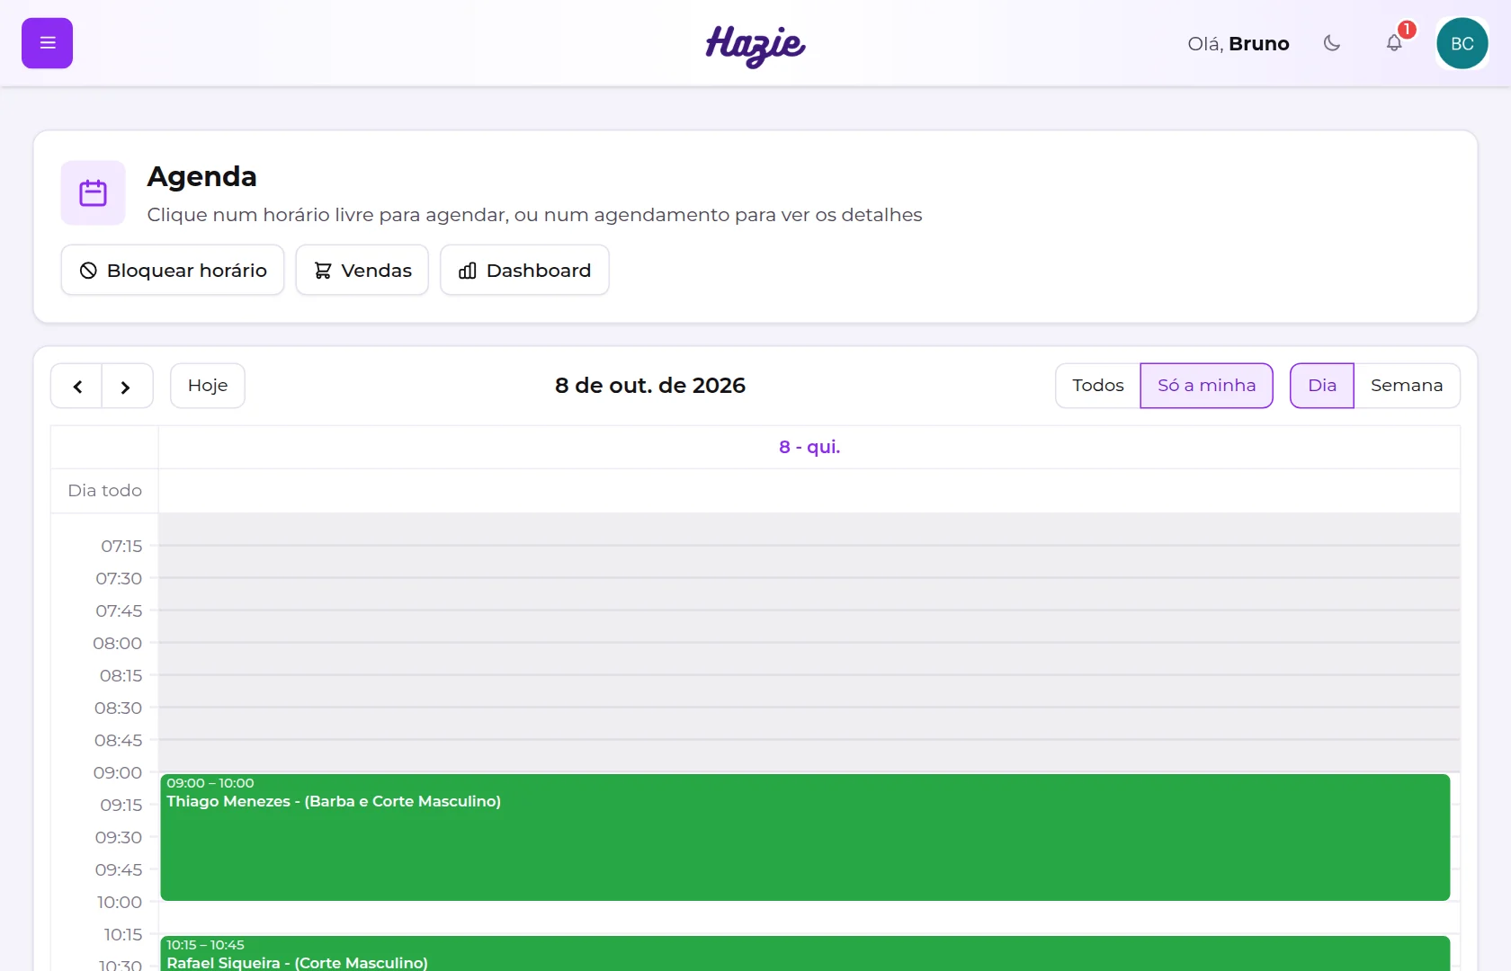Viewport: 1511px width, 971px height.
Task: Open Rafael Siqueira appointment
Action: coord(805,954)
